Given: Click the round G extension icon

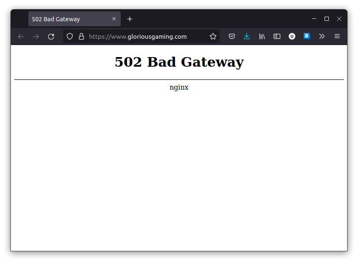Looking at the screenshot, I should pos(292,37).
